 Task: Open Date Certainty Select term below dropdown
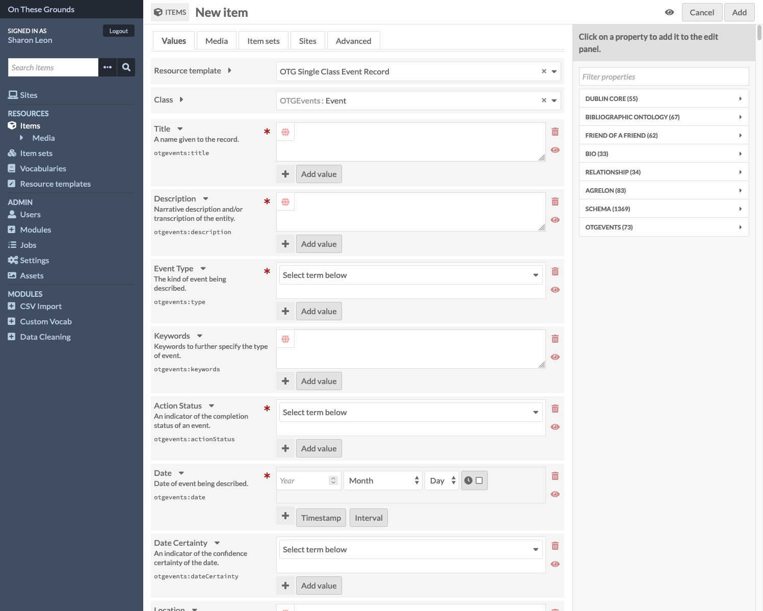point(411,549)
